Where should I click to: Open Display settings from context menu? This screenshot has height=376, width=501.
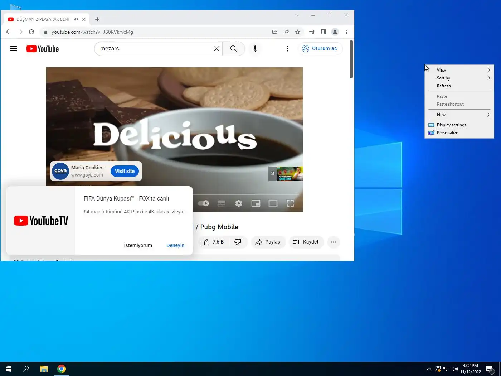pyautogui.click(x=459, y=125)
